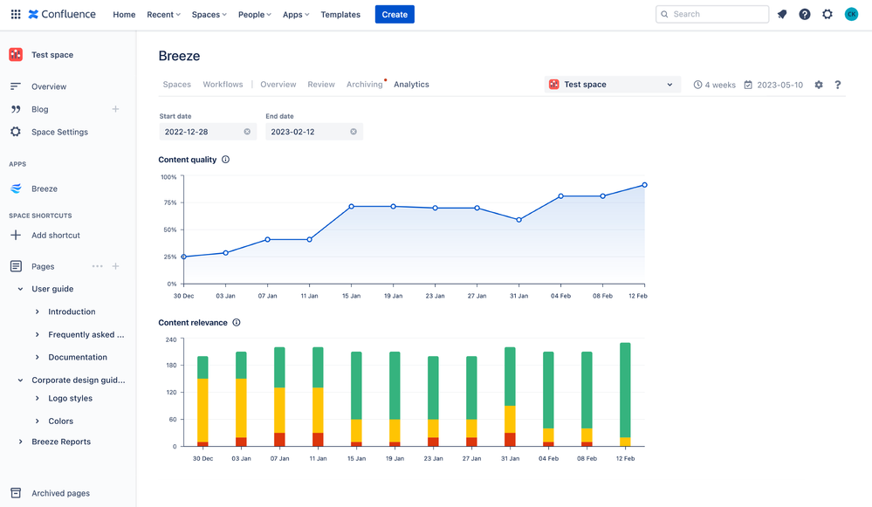Screen dimensions: 872x507
Task: Clear the Start date field
Action: (247, 132)
